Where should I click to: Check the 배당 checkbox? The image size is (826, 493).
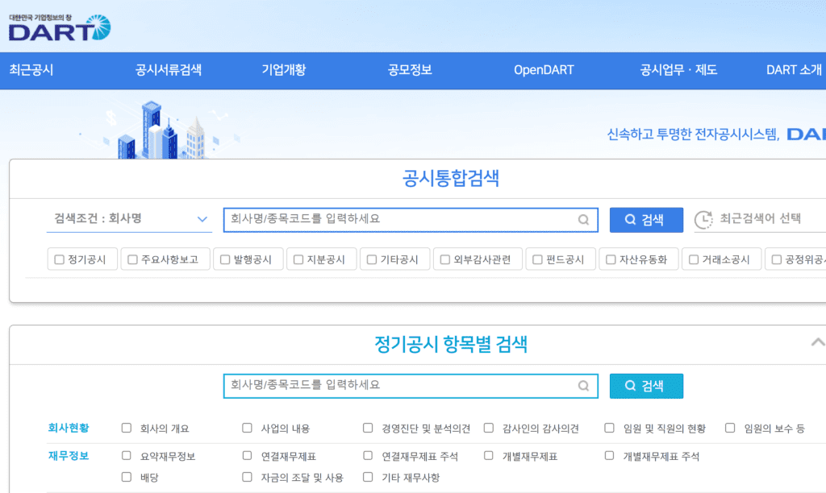pos(126,477)
